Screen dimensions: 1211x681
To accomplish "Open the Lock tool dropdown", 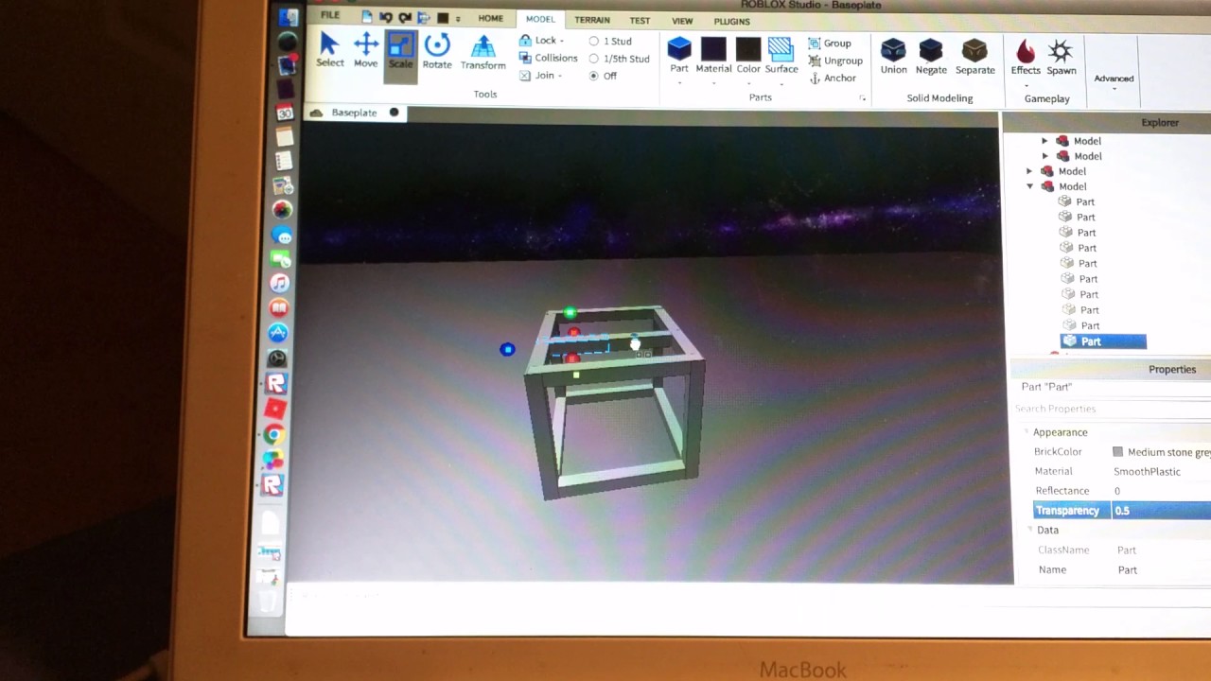I will click(x=541, y=41).
